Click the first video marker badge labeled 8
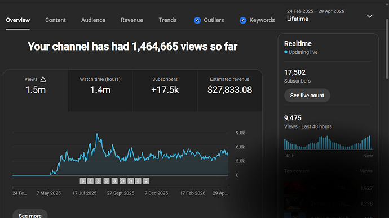 click(83, 181)
